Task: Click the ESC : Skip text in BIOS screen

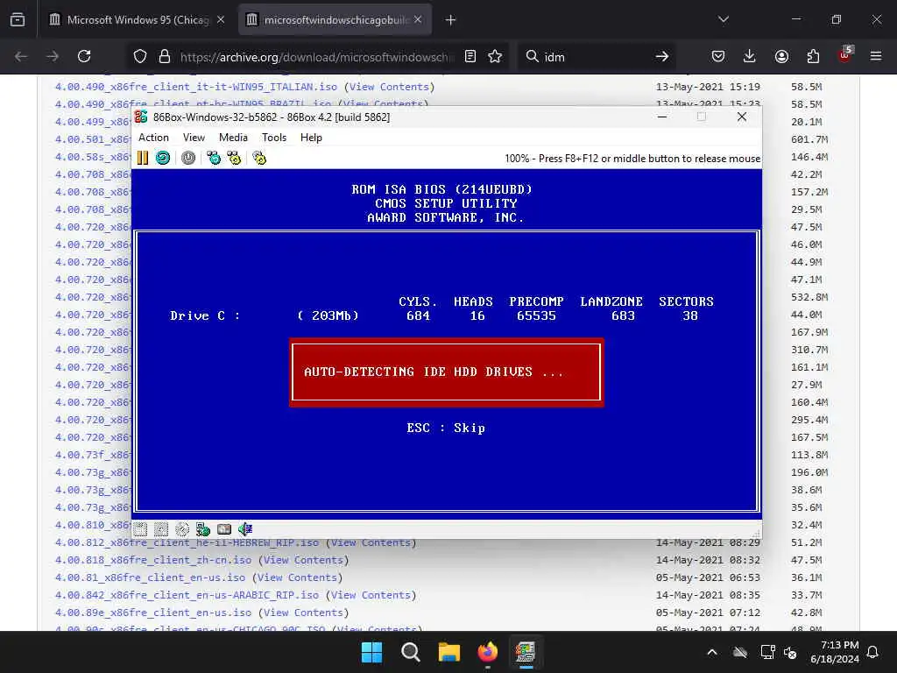Action: click(x=446, y=428)
